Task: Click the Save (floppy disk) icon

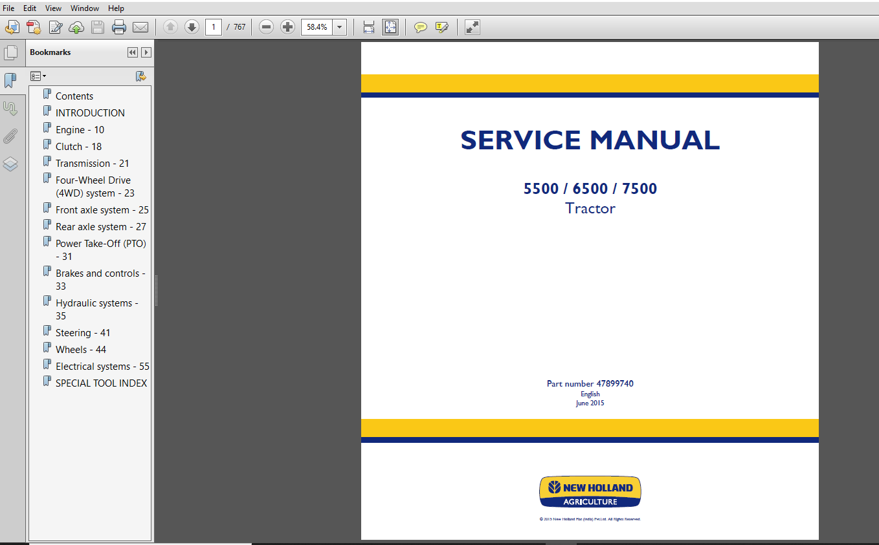Action: 98,27
